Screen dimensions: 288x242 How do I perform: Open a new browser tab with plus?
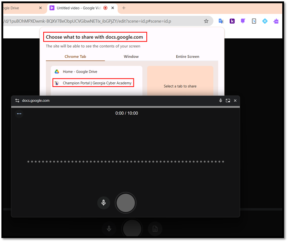pyautogui.click(x=124, y=8)
